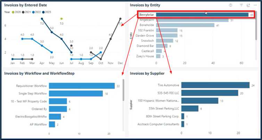Click the 2022 data point at Feb
262x140 pixels.
pyautogui.click(x=22, y=39)
